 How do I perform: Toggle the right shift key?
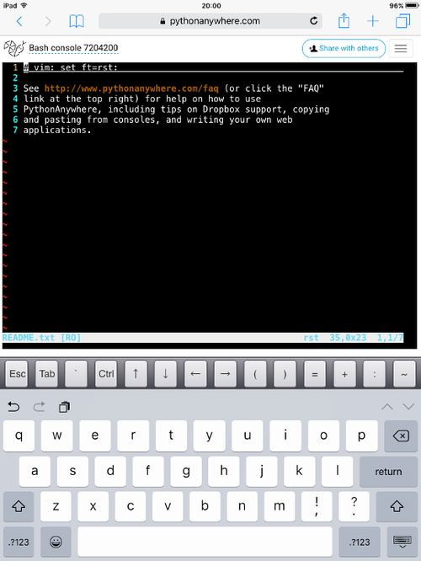pos(397,506)
